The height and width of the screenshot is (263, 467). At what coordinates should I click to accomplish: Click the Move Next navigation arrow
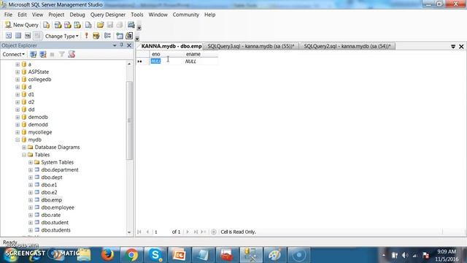(x=188, y=232)
